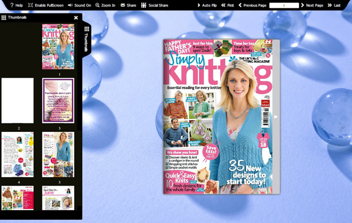Close the Thumbnails panel
The width and height of the screenshot is (352, 223).
[76, 17]
